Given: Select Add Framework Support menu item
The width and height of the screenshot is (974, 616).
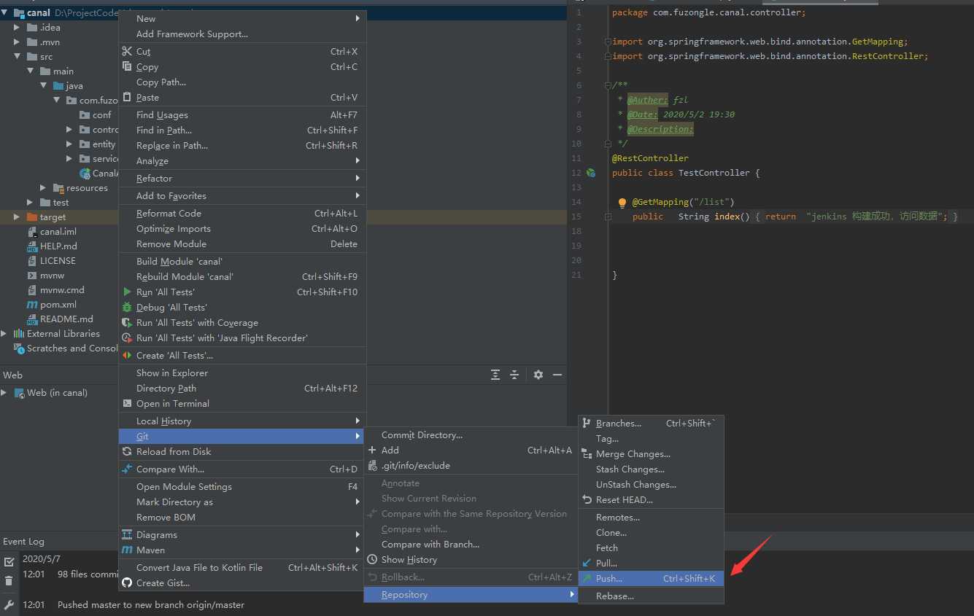Looking at the screenshot, I should (242, 34).
